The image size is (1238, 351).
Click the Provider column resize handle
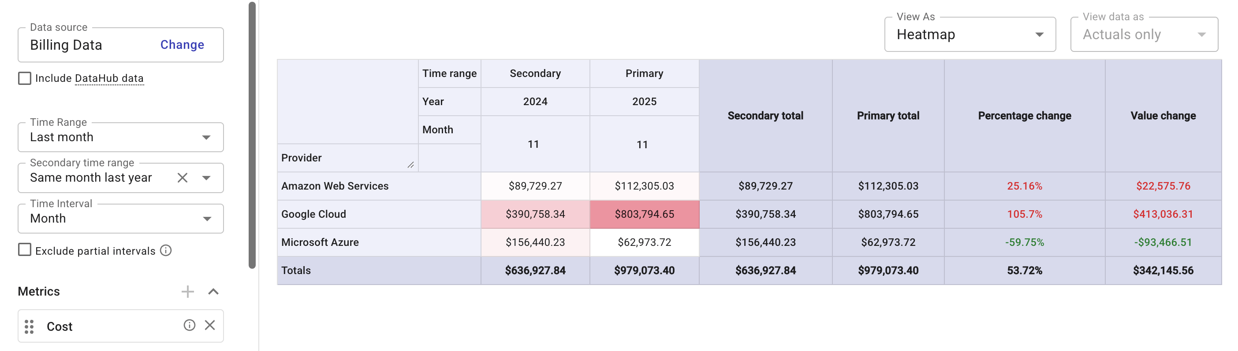[x=410, y=165]
